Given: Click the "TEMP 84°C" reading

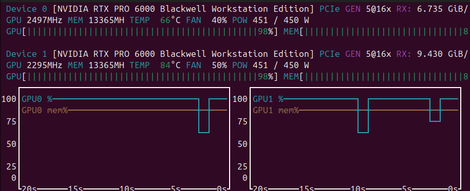Looking at the screenshot, I should [155, 66].
